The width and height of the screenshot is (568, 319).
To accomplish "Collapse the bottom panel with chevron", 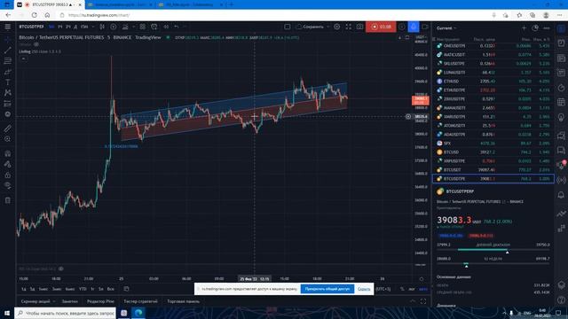I will click(x=413, y=301).
